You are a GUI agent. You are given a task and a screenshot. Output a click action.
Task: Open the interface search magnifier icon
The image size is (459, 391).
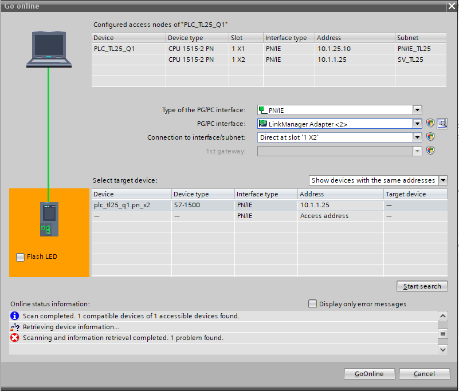(x=442, y=124)
